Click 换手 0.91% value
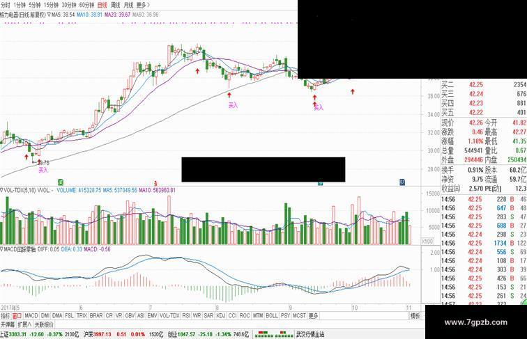Viewport: 527px width, 339px height. (x=475, y=170)
